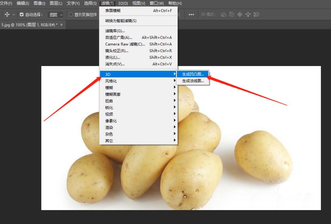Click the 3D slide mode icon

pos(248,15)
